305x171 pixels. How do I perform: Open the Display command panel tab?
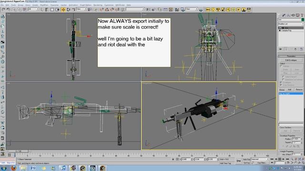(x=297, y=15)
